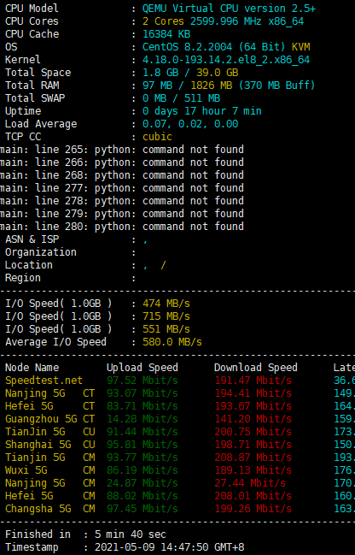Click the line 280 python error message
The image size is (355, 555).
pos(122,226)
